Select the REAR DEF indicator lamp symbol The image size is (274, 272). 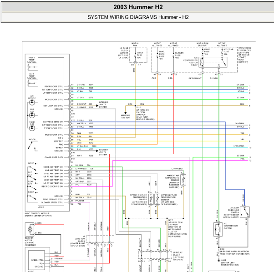point(32,128)
